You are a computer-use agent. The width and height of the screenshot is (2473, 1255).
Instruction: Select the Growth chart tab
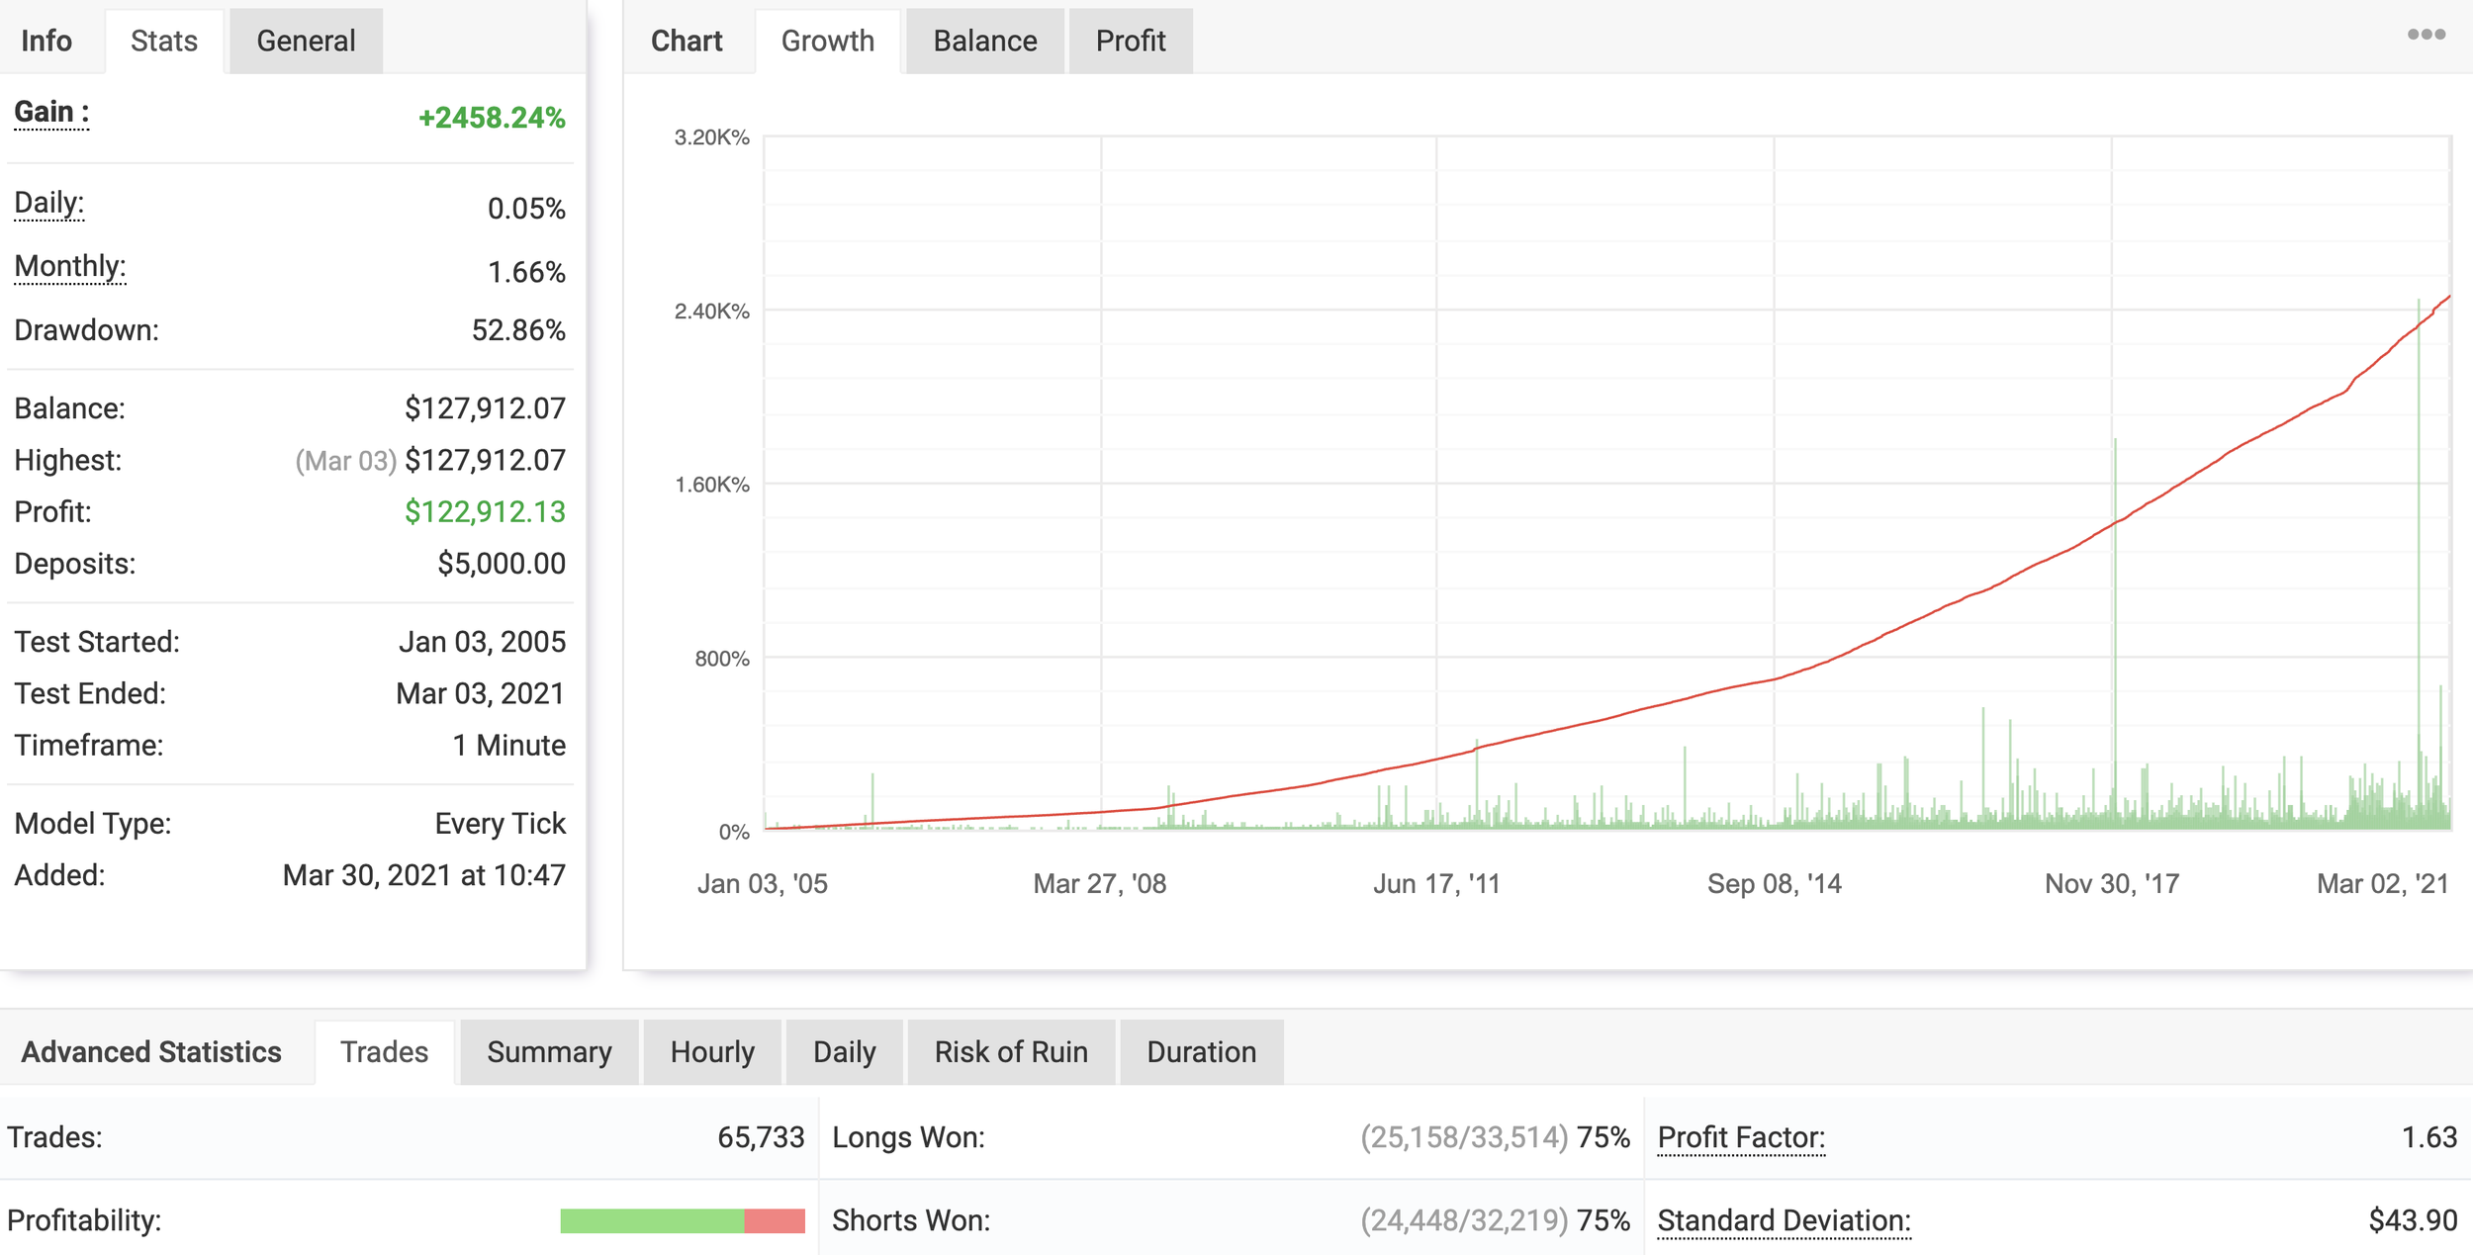(827, 41)
